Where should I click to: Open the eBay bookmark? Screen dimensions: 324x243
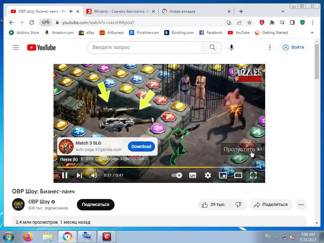87,33
